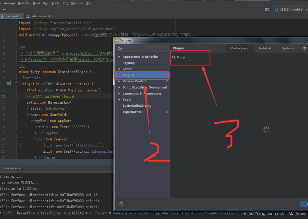The height and width of the screenshot is (219, 308).
Task: Focus the plugin search field containing flutter
Action: (x=240, y=57)
